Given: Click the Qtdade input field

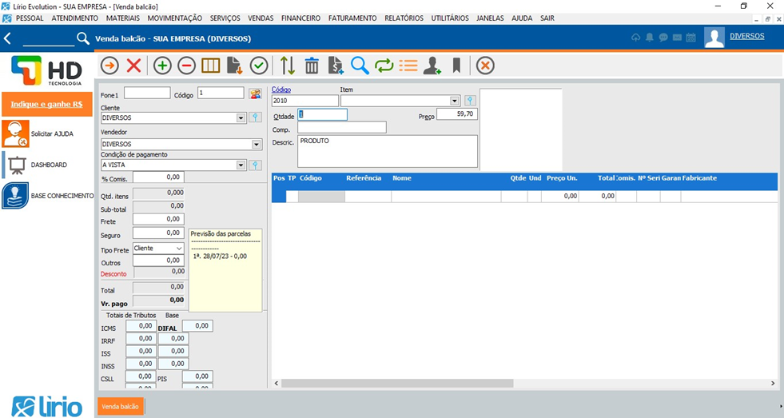Looking at the screenshot, I should [x=323, y=114].
